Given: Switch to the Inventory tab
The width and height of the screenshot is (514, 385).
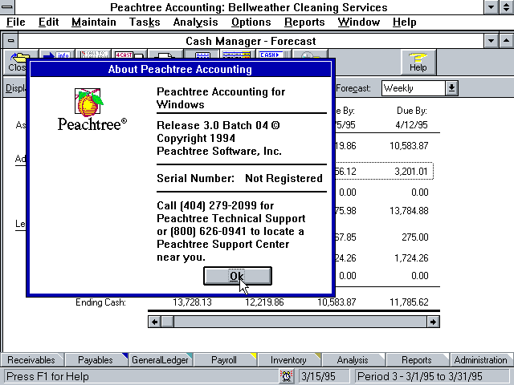Looking at the screenshot, I should (x=288, y=360).
